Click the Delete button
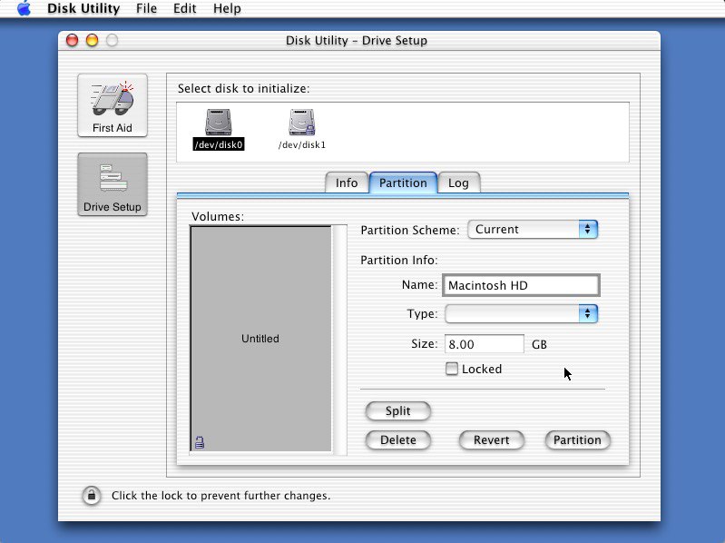The width and height of the screenshot is (725, 543). [398, 439]
